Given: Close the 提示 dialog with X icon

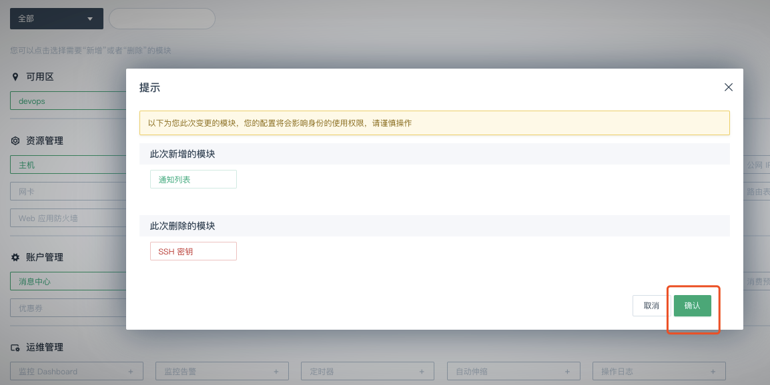Looking at the screenshot, I should [x=729, y=87].
